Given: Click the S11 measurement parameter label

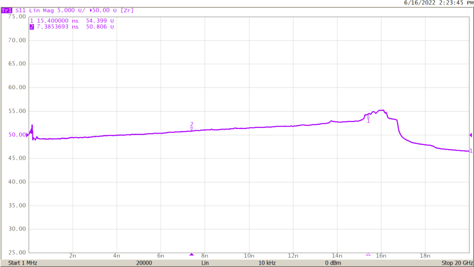Looking at the screenshot, I should click(21, 10).
